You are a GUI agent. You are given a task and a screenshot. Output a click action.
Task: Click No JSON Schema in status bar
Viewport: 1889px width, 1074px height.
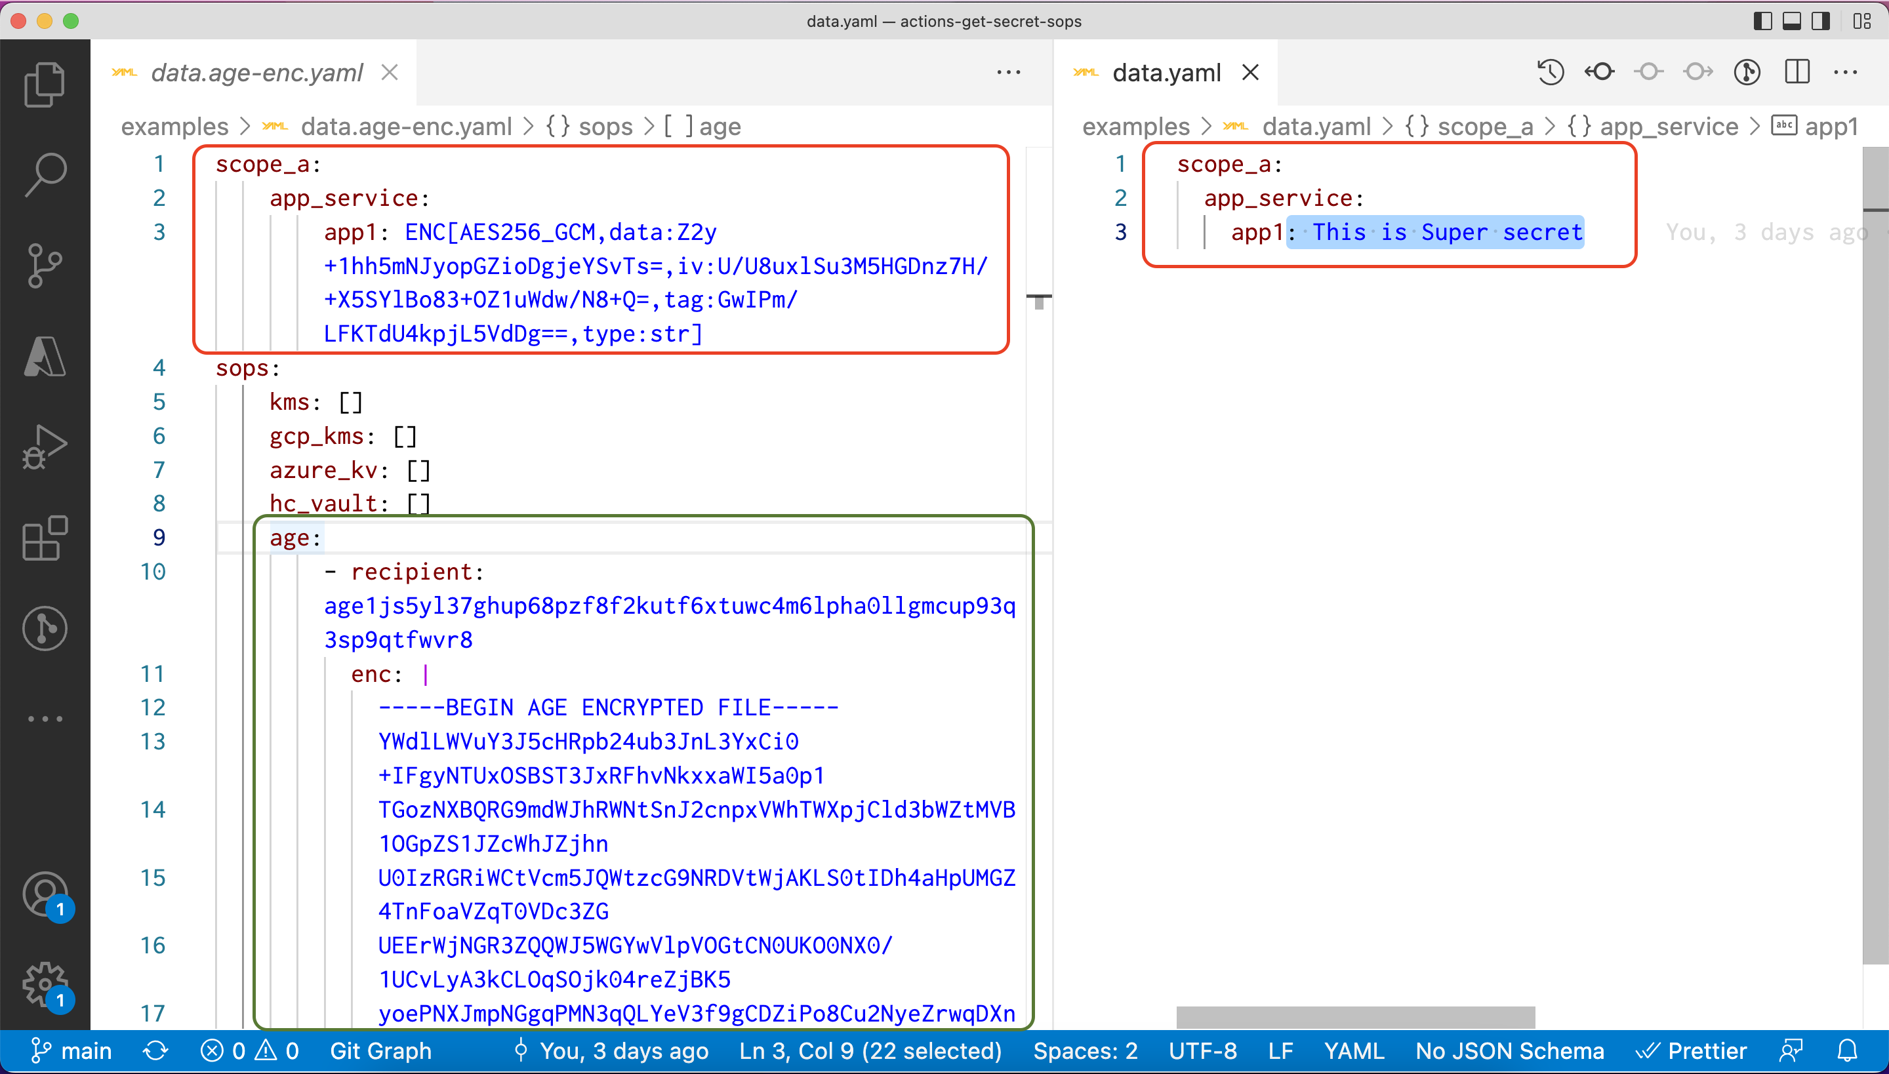[1509, 1050]
